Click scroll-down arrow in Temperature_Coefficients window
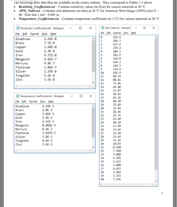 tap(93, 147)
